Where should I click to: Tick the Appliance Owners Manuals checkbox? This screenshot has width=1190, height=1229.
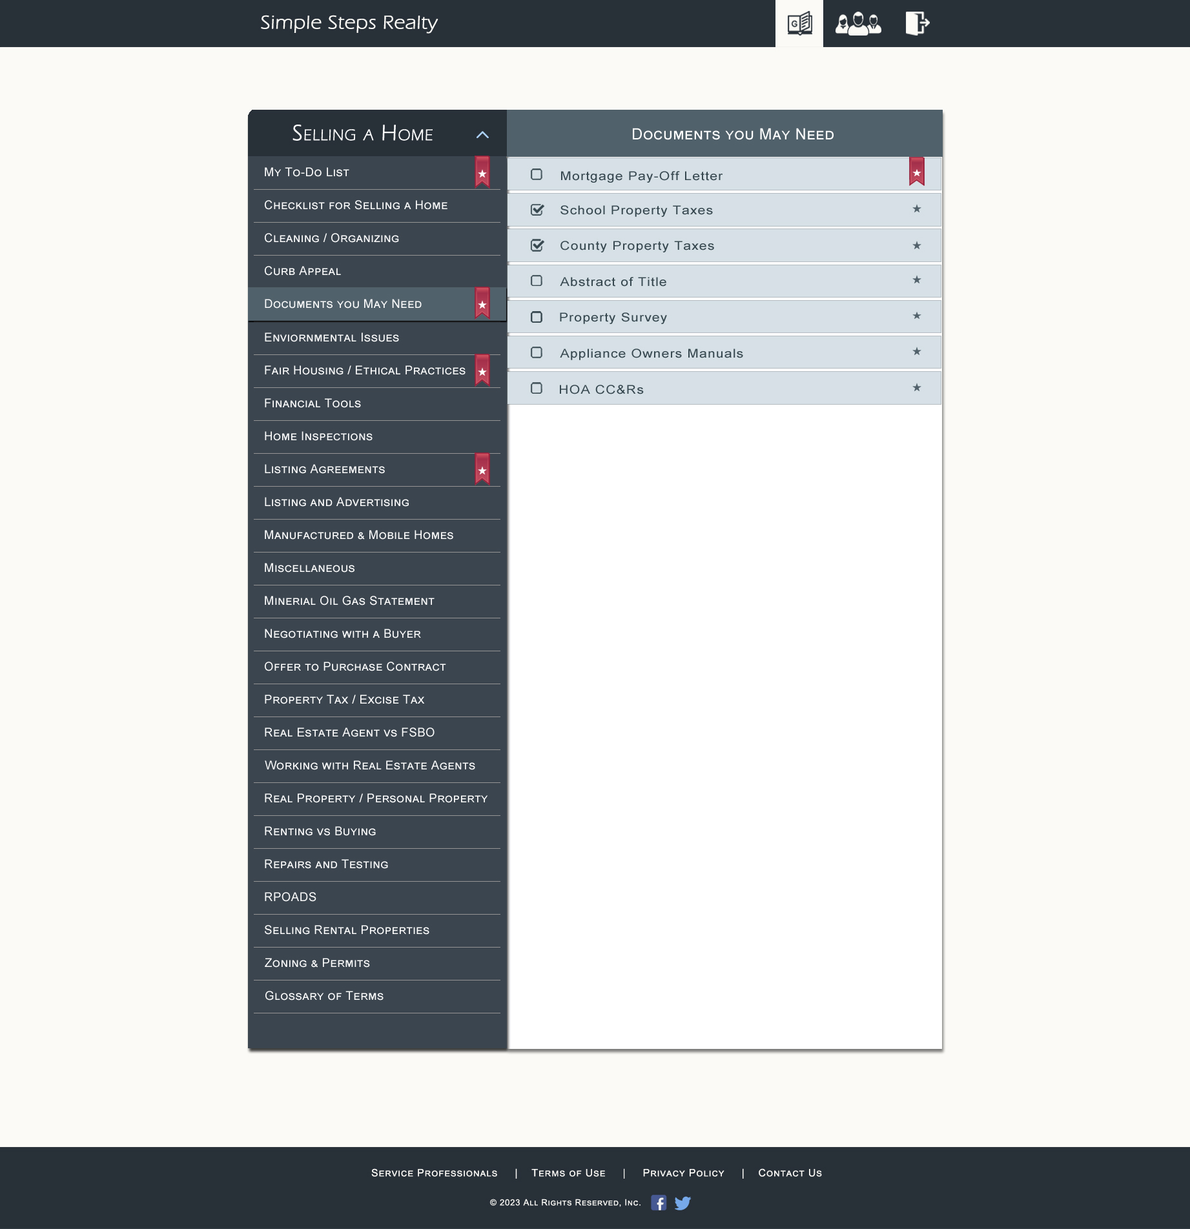click(537, 352)
